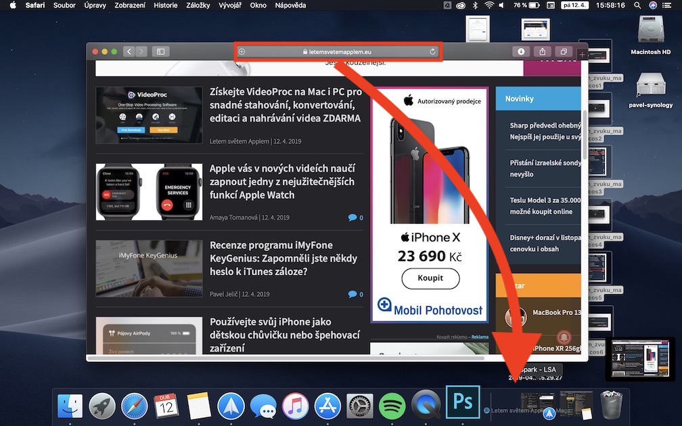The image size is (682, 426).
Task: Open the Disney+ dorazí news item
Action: click(x=545, y=243)
